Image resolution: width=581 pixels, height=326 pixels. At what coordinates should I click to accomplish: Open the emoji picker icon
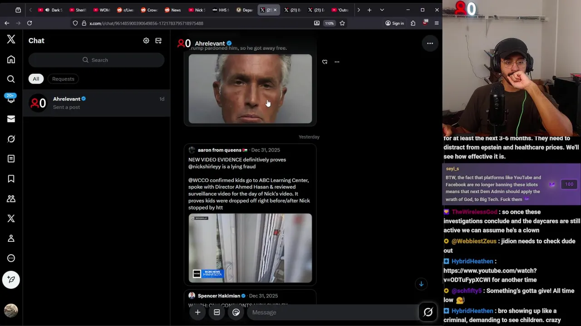pos(236,312)
